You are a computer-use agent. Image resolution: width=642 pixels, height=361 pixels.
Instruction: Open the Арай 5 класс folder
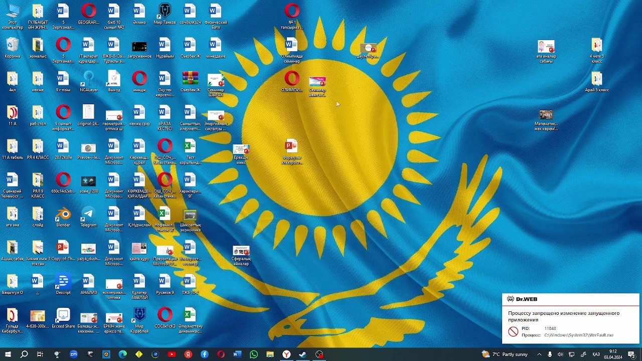pos(596,83)
